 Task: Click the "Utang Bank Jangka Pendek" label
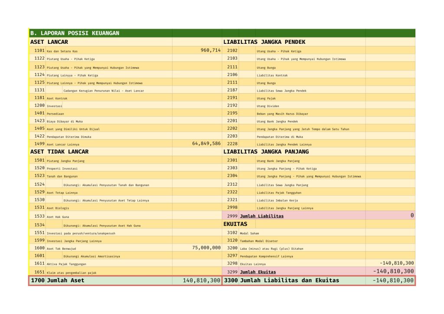277,121
